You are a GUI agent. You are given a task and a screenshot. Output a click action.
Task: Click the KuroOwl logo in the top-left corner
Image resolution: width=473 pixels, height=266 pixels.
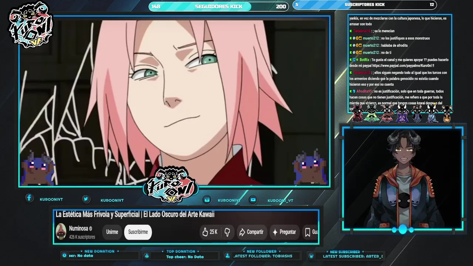pyautogui.click(x=31, y=24)
